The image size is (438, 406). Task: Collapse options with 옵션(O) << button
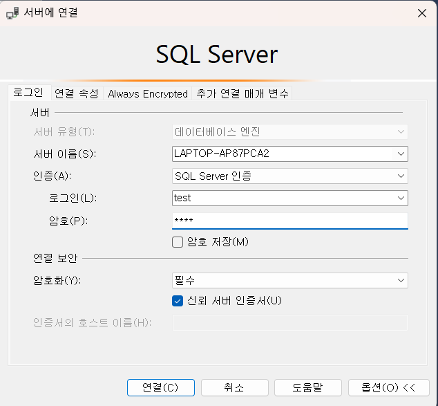388,387
